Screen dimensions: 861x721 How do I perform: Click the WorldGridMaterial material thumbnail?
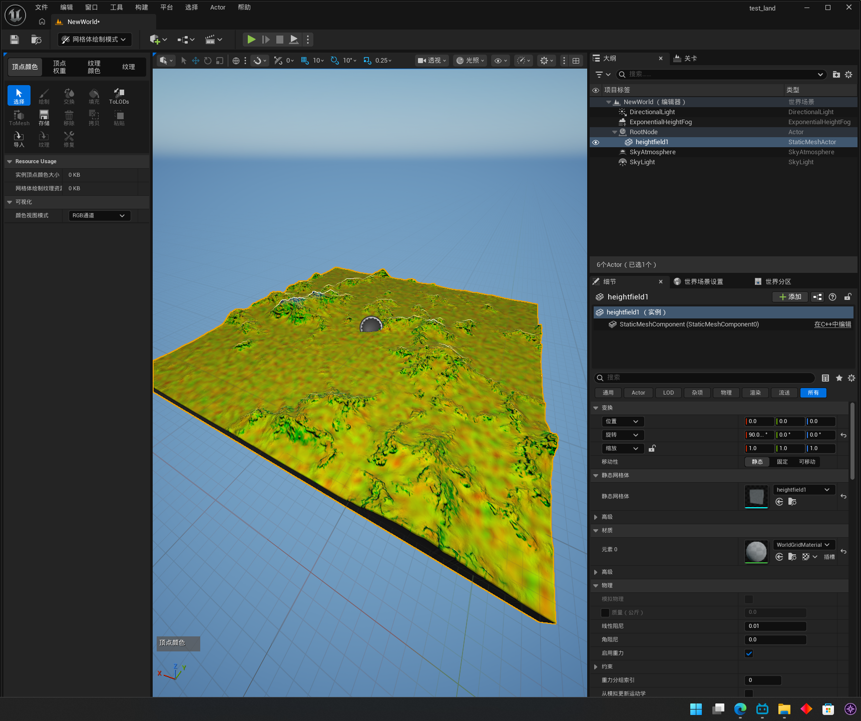pyautogui.click(x=756, y=551)
